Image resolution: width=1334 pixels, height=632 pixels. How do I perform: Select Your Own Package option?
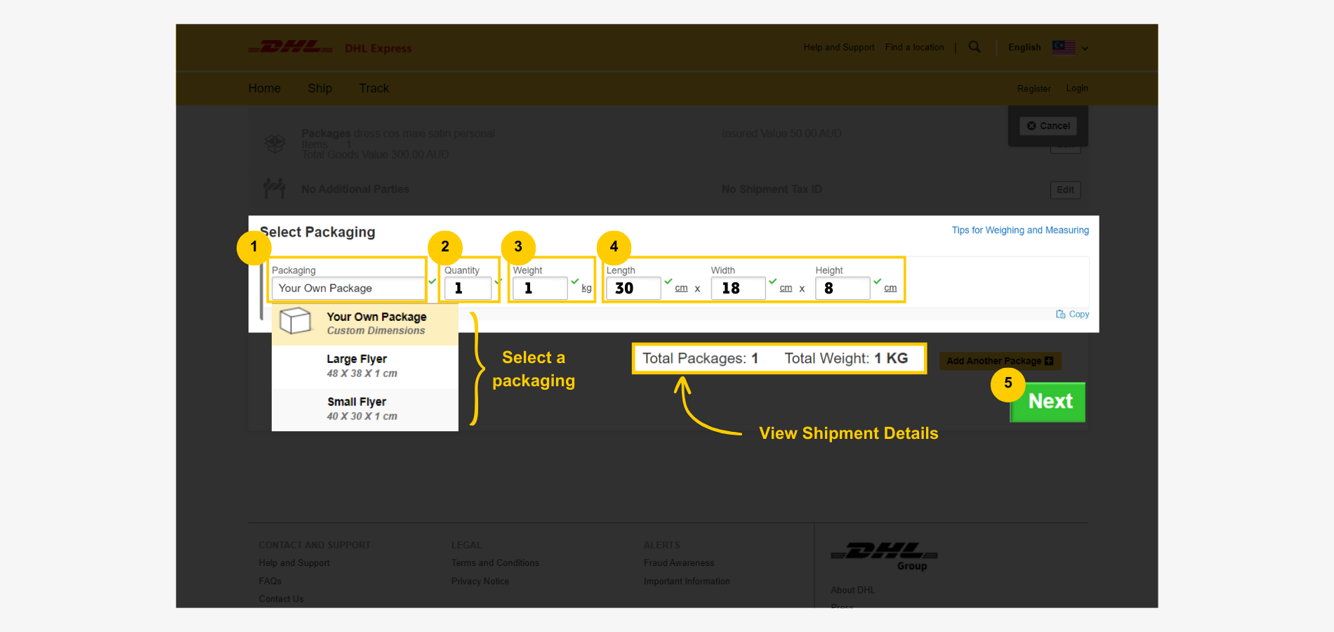[x=365, y=324]
